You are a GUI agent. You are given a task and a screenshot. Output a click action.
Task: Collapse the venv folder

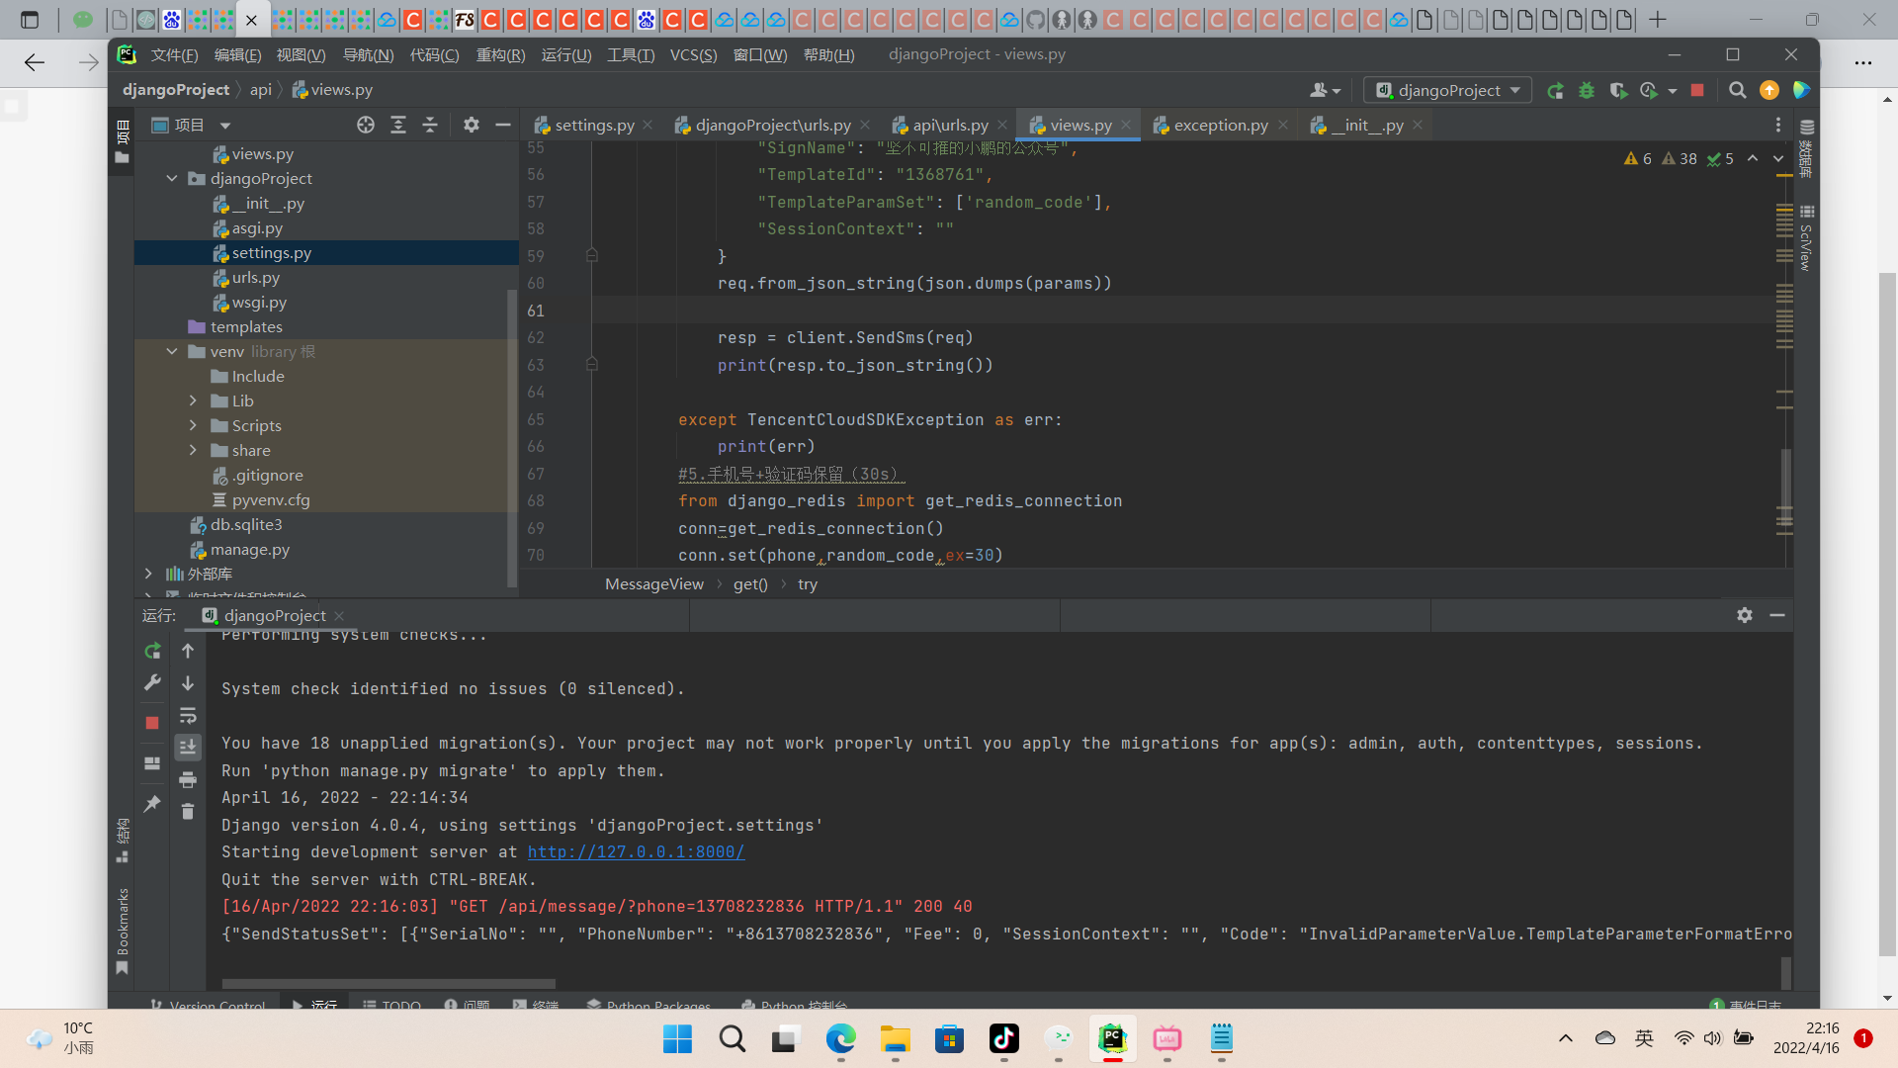[172, 352]
